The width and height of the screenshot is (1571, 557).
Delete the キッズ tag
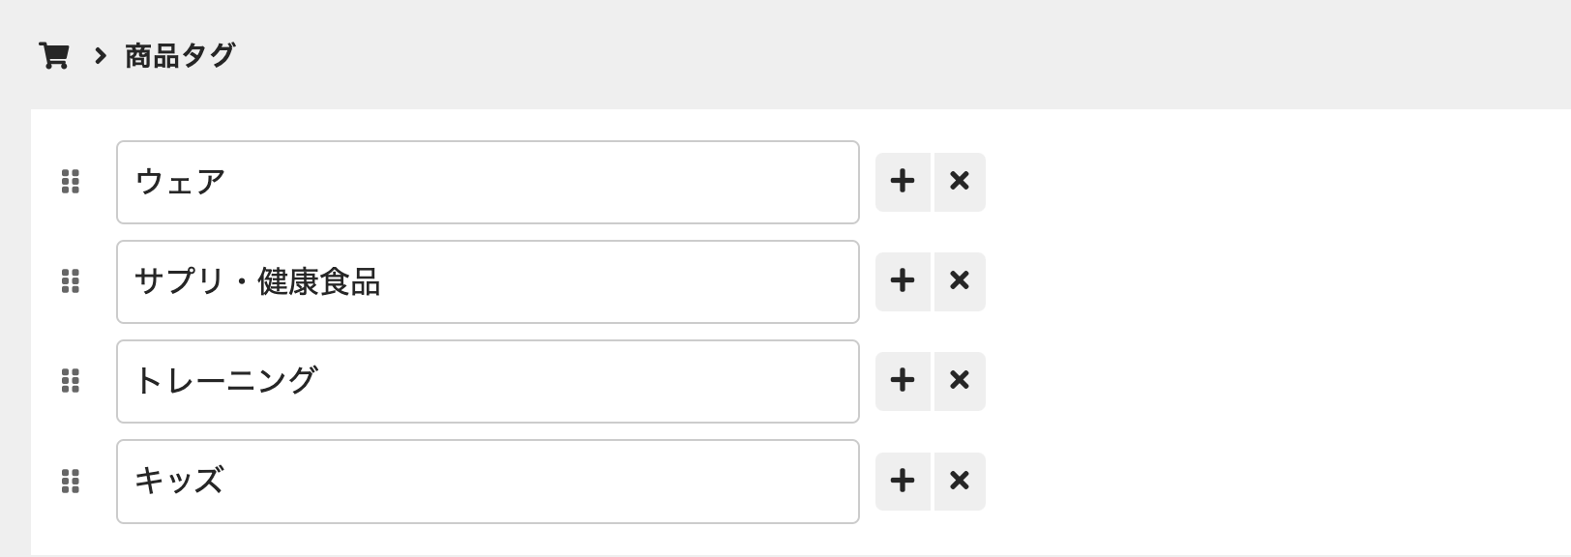click(960, 482)
